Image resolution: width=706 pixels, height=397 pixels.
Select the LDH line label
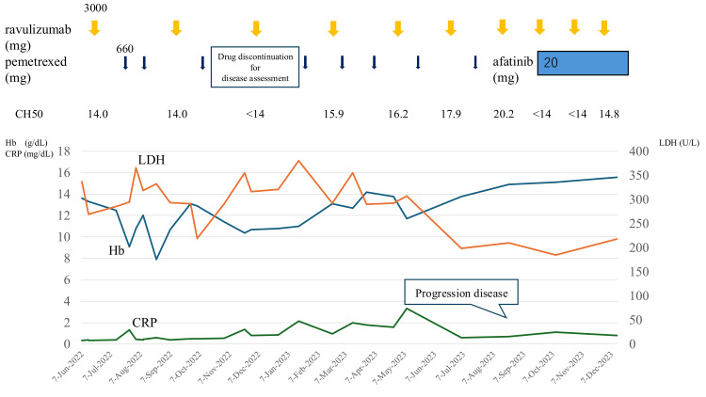click(152, 160)
